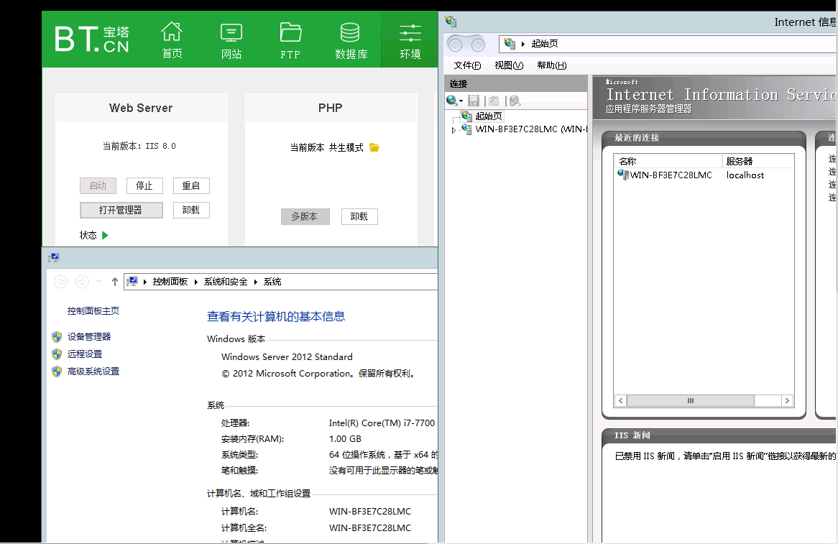Click IIS manager forward navigation button
This screenshot has height=544, width=838.
point(478,44)
